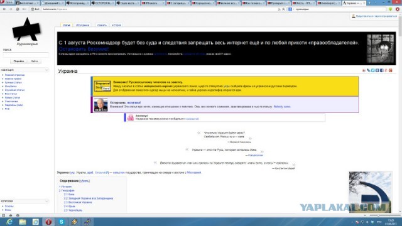This screenshot has width=402, height=226.
Task: Click the Перейти search button
Action: tap(19, 62)
